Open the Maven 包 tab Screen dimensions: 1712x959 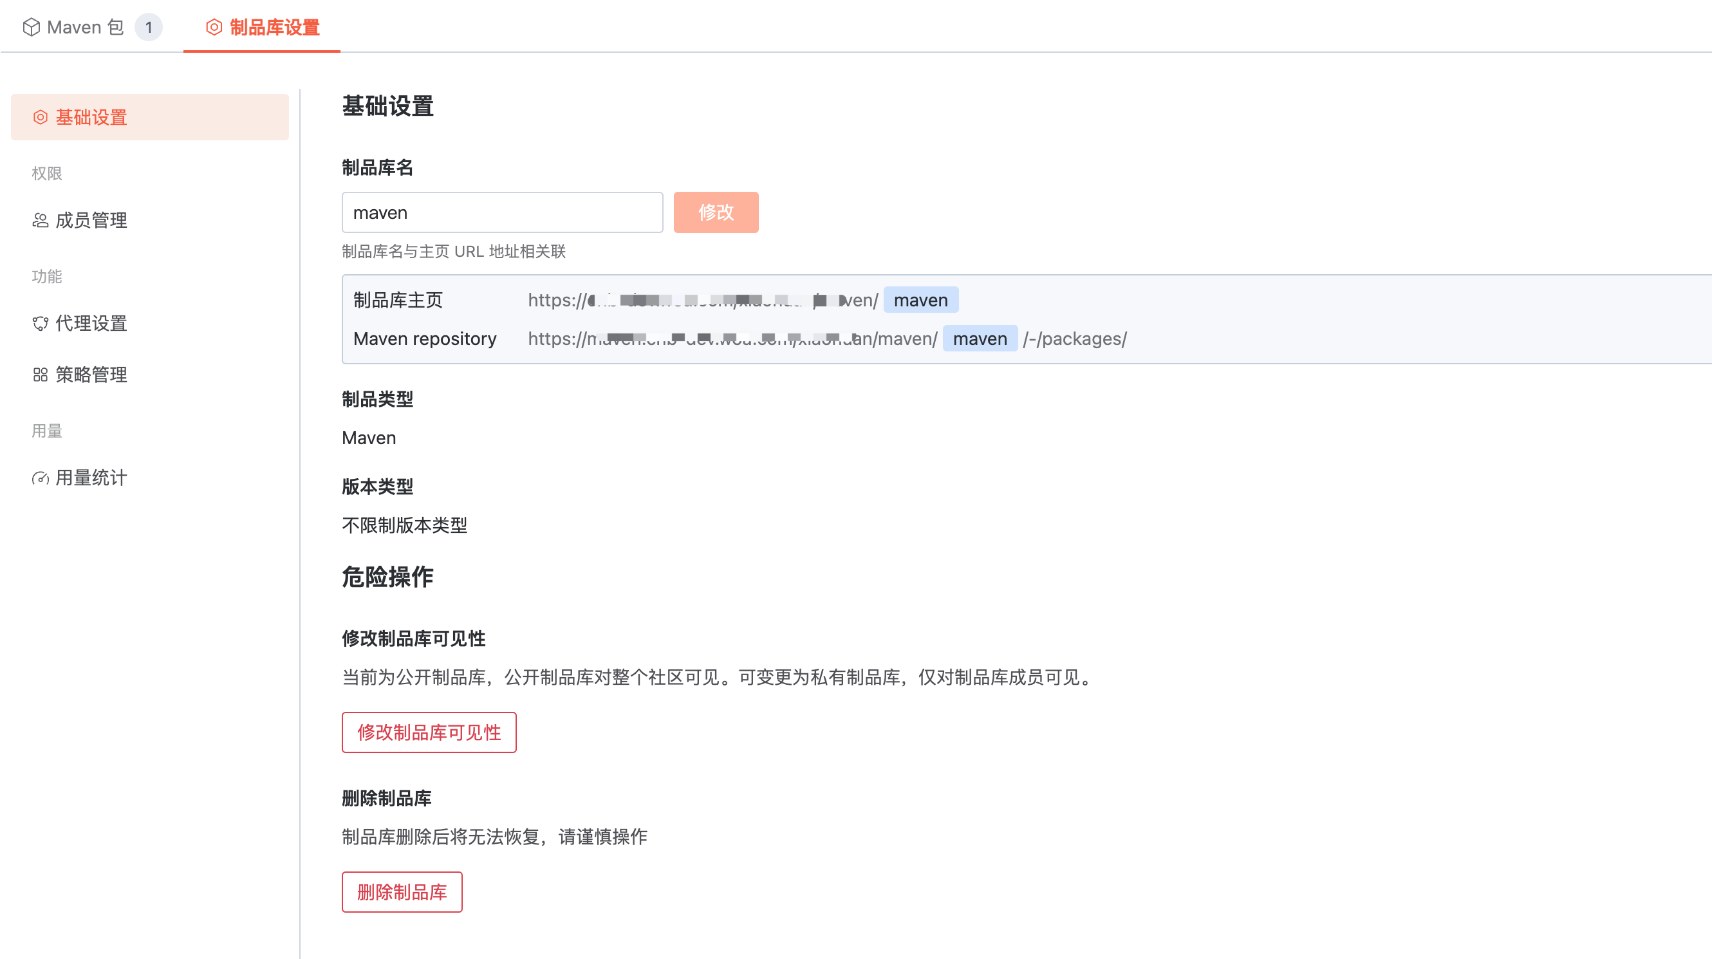pyautogui.click(x=85, y=27)
